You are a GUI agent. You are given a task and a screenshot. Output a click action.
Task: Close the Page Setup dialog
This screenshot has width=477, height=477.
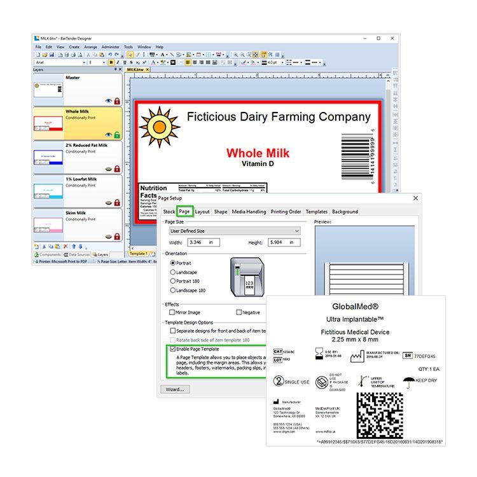coord(416,198)
